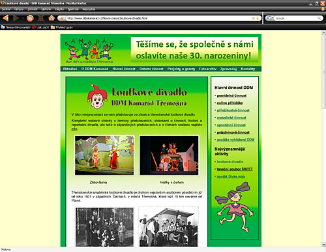
Task: Go back with the orange Back arrow
Action: point(5,18)
